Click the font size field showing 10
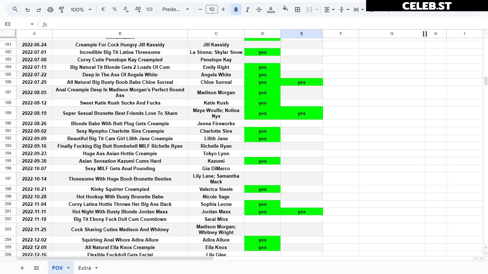The image size is (488, 274). pos(212,10)
